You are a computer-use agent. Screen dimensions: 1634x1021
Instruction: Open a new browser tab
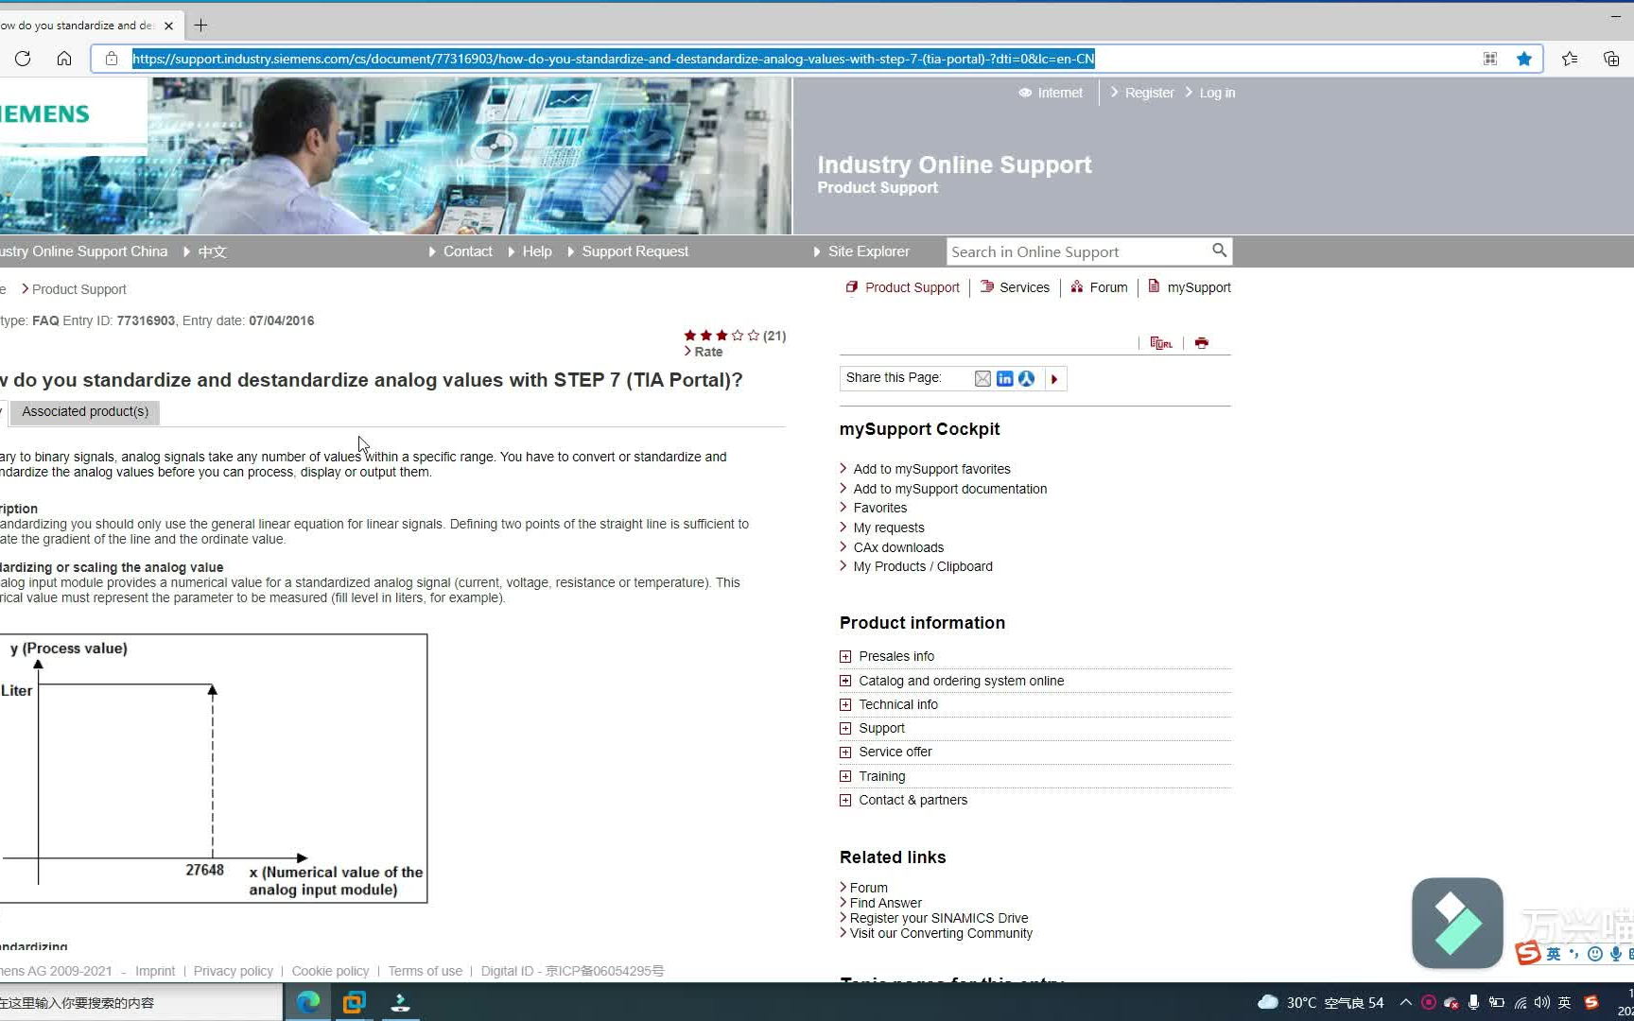[200, 26]
